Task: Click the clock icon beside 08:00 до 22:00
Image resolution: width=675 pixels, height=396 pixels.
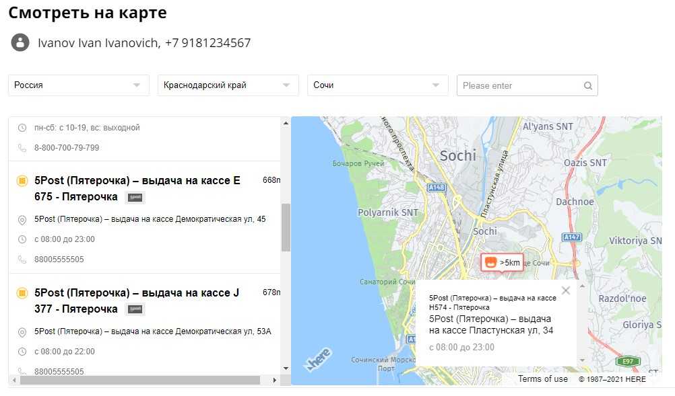Action: coord(22,352)
